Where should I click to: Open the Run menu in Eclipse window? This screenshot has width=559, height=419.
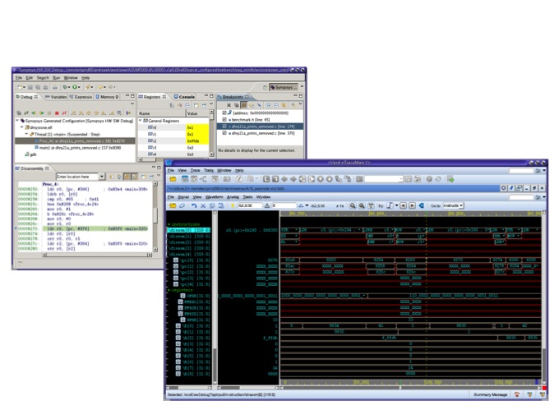56,78
